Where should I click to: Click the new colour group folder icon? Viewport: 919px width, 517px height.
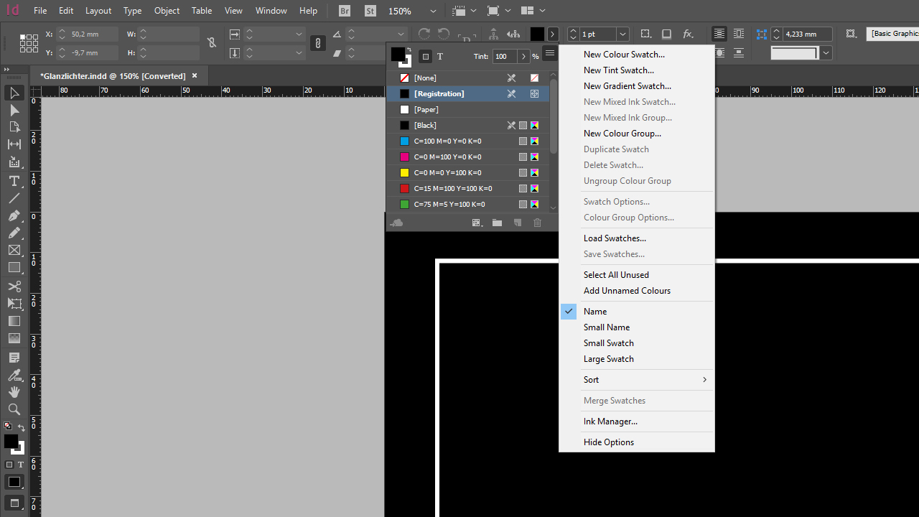(497, 223)
